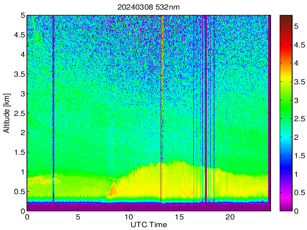Select the 2.5 tick label on Altitude axis
The image size is (307, 230).
click(19, 113)
